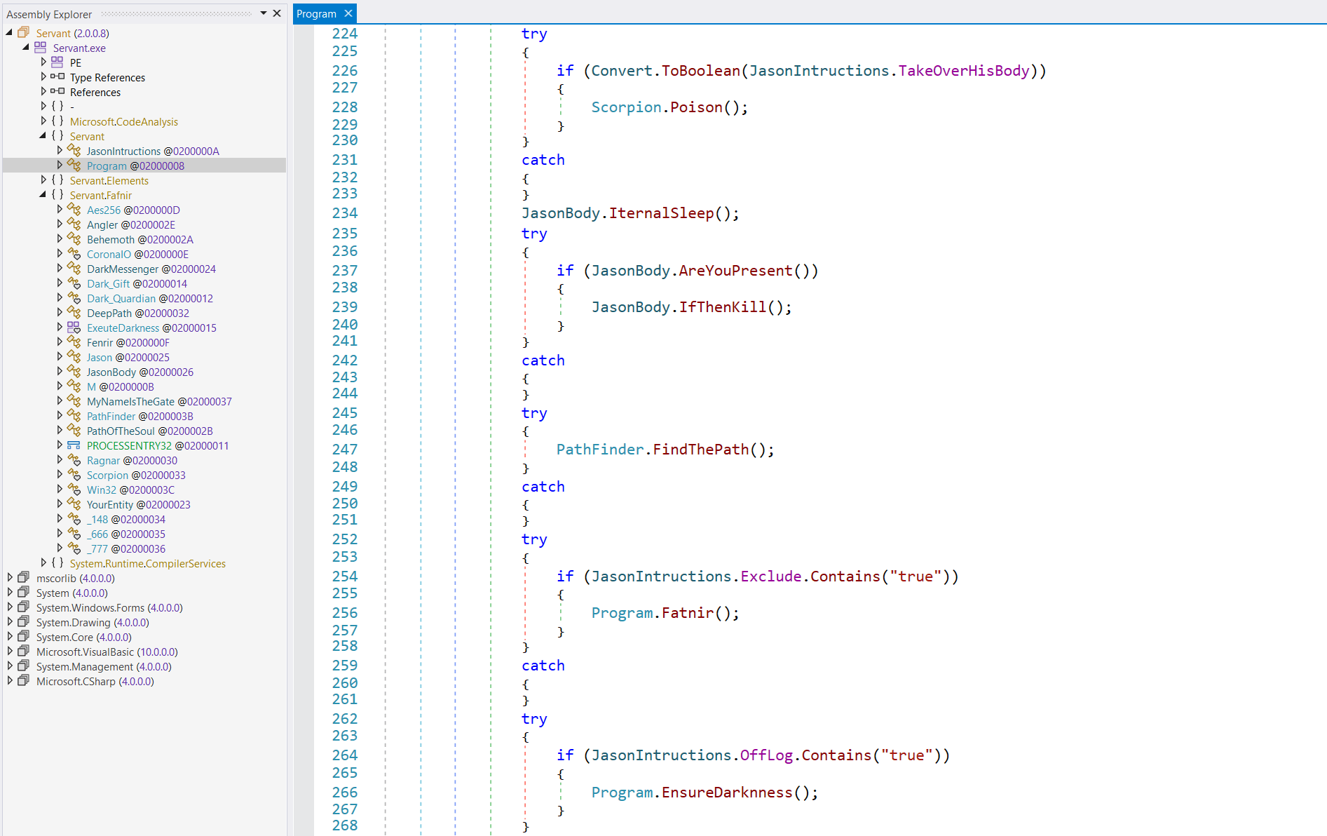
Task: Go to the Fatnir method
Action: click(688, 613)
